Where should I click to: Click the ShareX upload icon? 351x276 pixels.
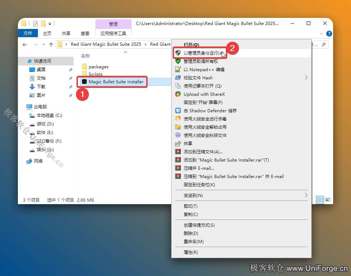tap(178, 94)
